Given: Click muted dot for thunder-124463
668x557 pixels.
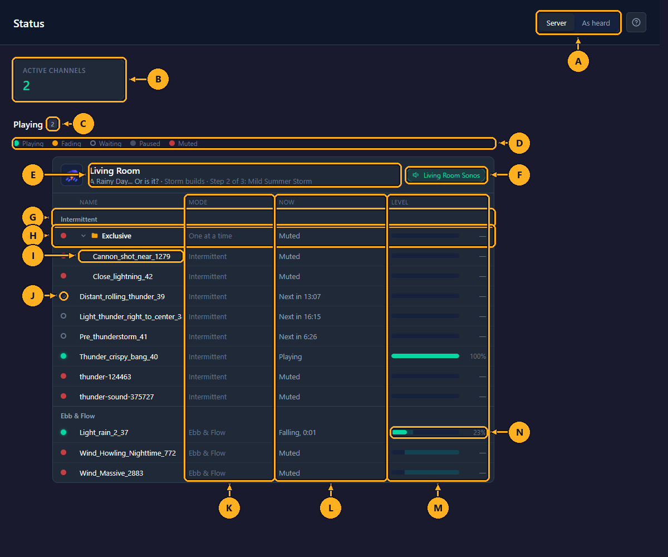Looking at the screenshot, I should click(63, 376).
